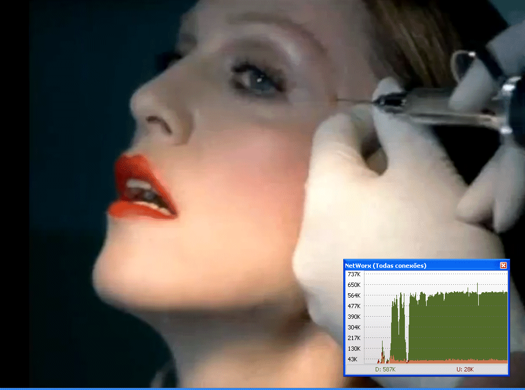Click the 304K axis label

coord(354,327)
